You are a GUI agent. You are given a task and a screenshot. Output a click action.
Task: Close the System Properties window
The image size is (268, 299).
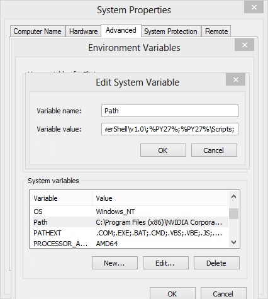tap(254, 8)
